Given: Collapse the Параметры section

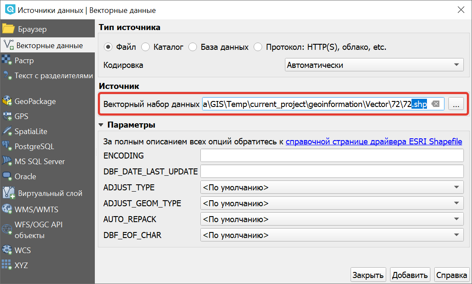Looking at the screenshot, I should (101, 125).
